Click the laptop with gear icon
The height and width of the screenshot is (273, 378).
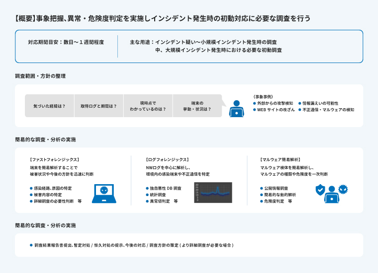pos(104,194)
